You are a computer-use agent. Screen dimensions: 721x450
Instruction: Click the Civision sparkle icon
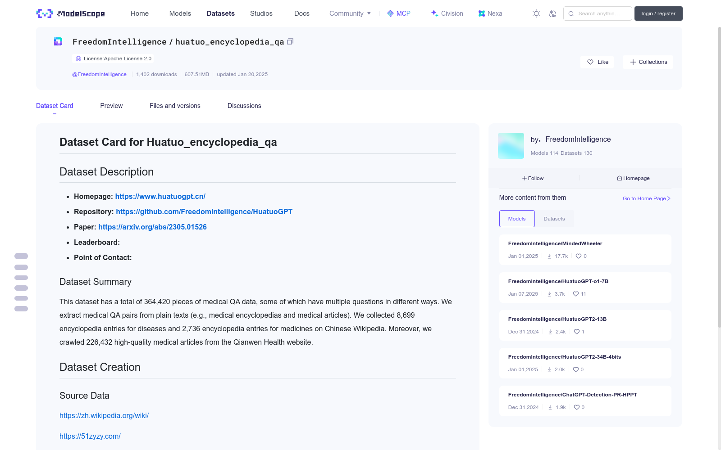click(434, 13)
